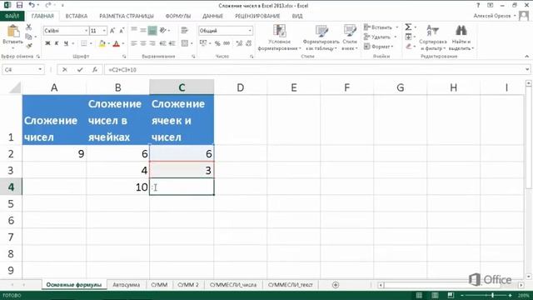Switch to the ФОРМУЛЫ ribbon tab
The height and width of the screenshot is (300, 533).
(x=178, y=16)
